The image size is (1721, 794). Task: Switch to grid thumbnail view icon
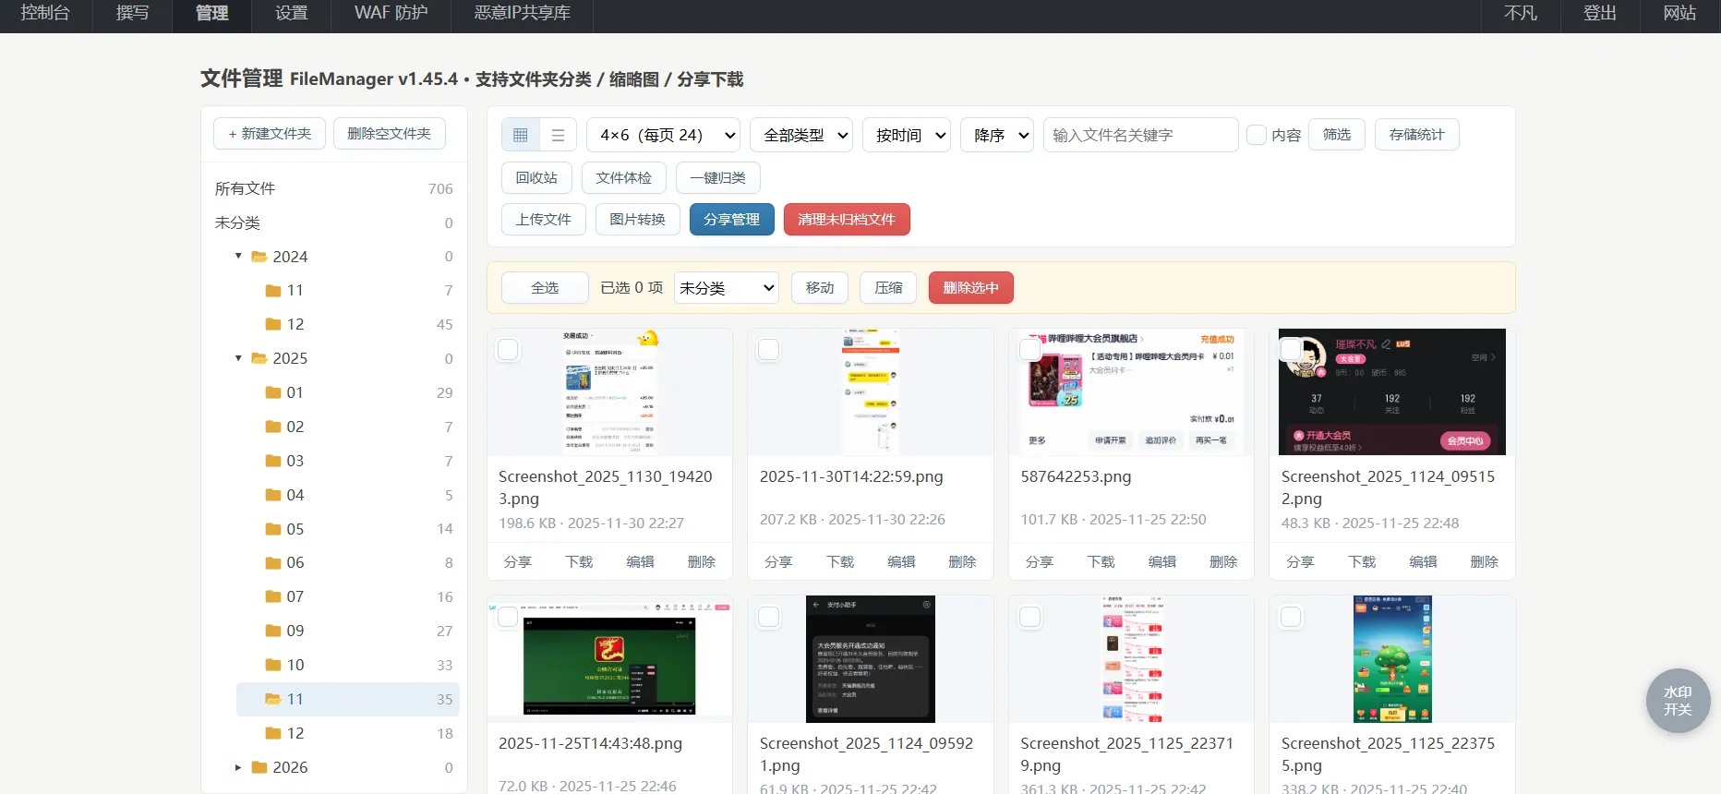pyautogui.click(x=521, y=135)
